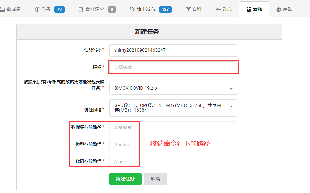Select the 云脑 tab
Image resolution: width=310 pixels, height=193 pixels.
254,9
